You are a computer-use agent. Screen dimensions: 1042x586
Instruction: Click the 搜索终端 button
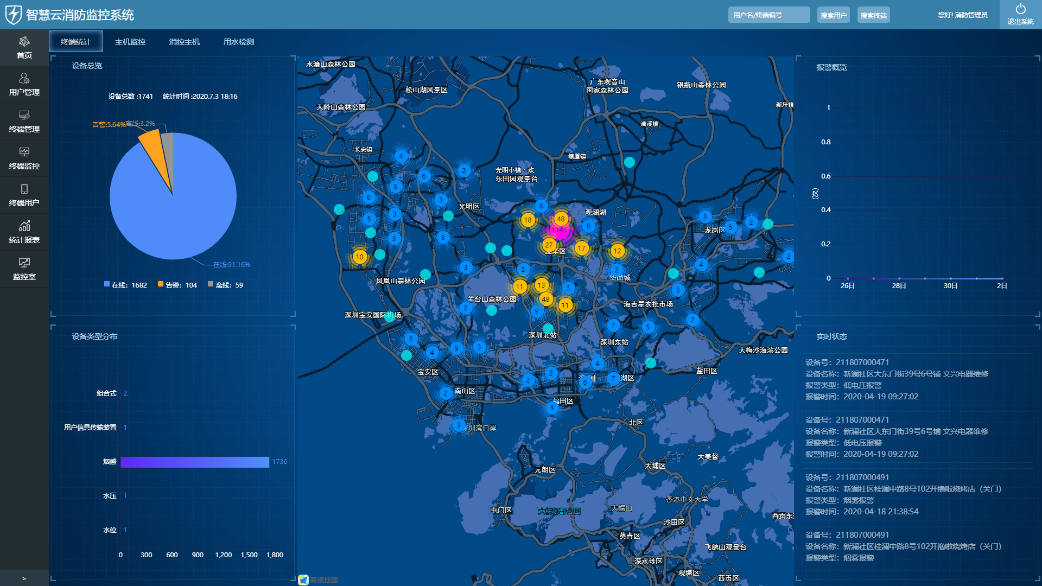873,15
